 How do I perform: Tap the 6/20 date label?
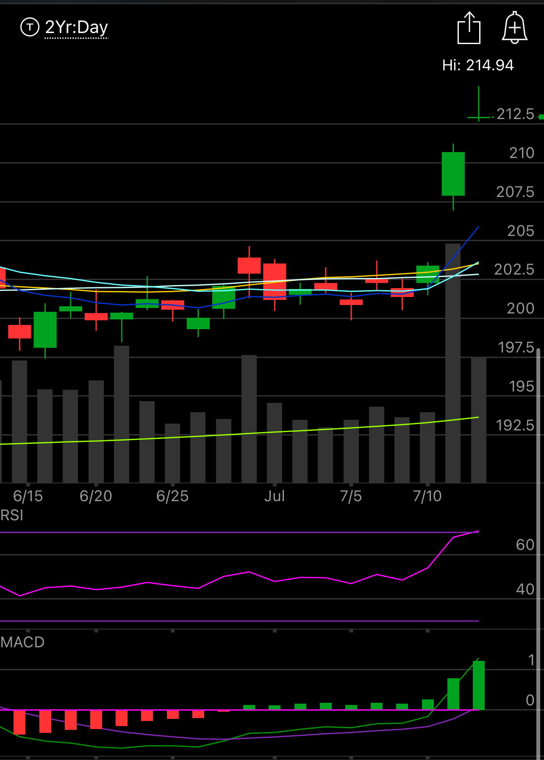[x=96, y=496]
